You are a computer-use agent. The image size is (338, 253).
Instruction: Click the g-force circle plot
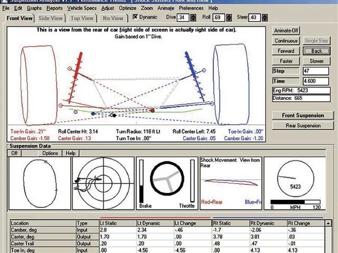click(x=103, y=183)
